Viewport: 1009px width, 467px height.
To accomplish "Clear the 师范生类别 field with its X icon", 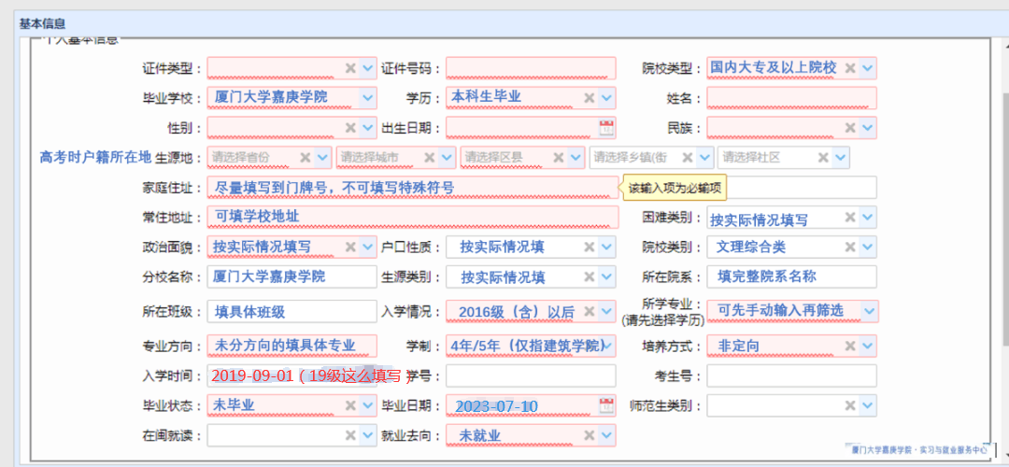I will (850, 405).
